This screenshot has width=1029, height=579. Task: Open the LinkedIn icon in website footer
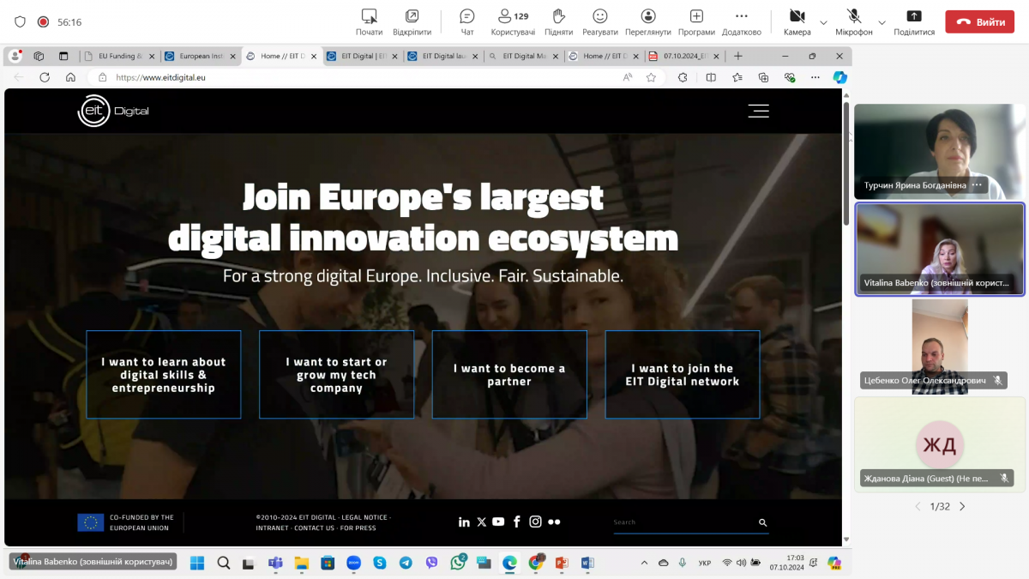[x=464, y=522]
